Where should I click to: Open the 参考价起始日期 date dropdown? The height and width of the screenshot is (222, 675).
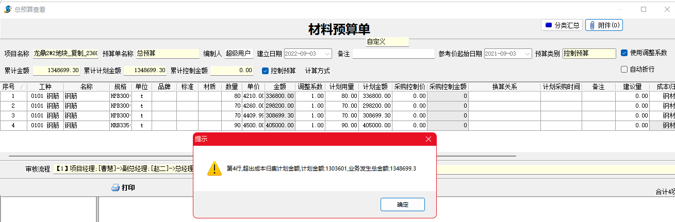point(528,54)
